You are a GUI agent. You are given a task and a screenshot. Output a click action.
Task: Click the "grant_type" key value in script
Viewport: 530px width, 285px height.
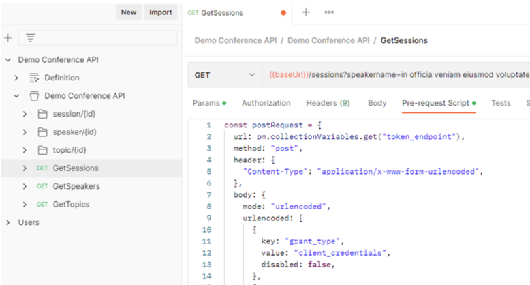tap(312, 241)
